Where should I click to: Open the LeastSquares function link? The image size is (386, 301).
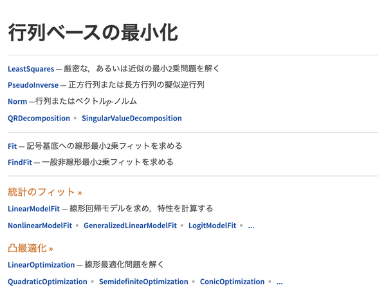[31, 69]
